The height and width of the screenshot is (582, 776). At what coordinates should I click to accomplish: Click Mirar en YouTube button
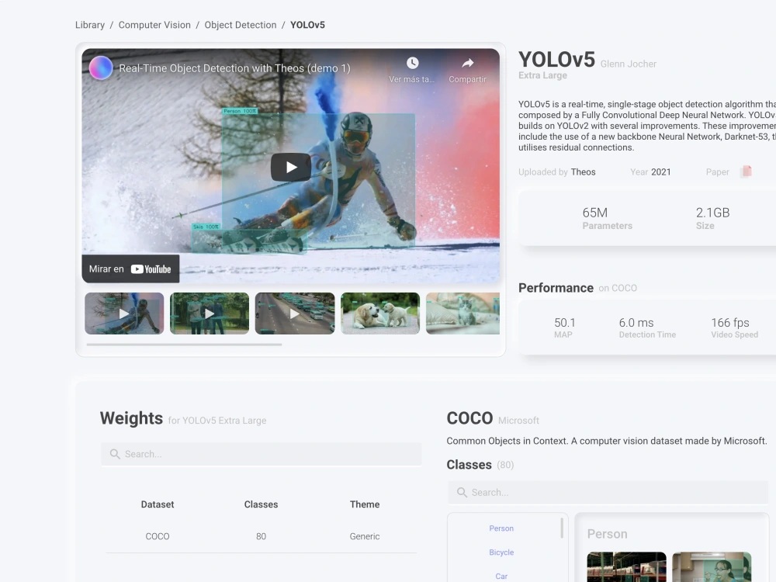tap(130, 268)
